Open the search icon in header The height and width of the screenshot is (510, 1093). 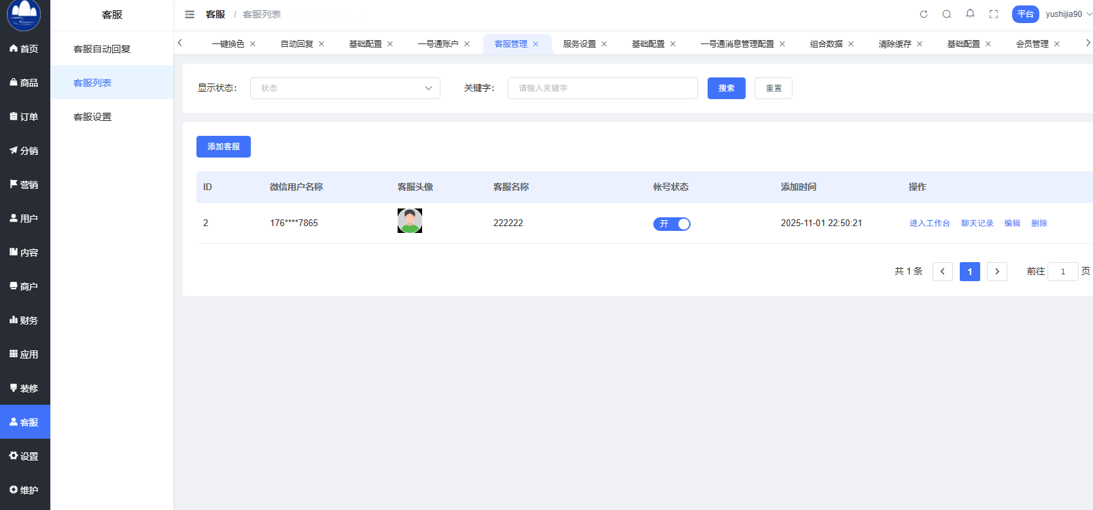[x=946, y=14]
